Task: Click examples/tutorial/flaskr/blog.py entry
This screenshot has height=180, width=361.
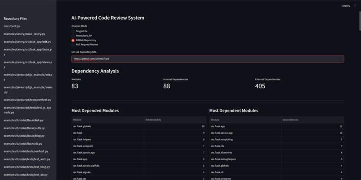Action: [x=24, y=136]
